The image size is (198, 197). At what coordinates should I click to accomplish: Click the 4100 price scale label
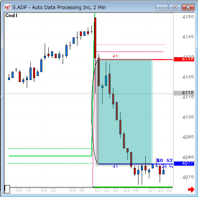[188, 117]
